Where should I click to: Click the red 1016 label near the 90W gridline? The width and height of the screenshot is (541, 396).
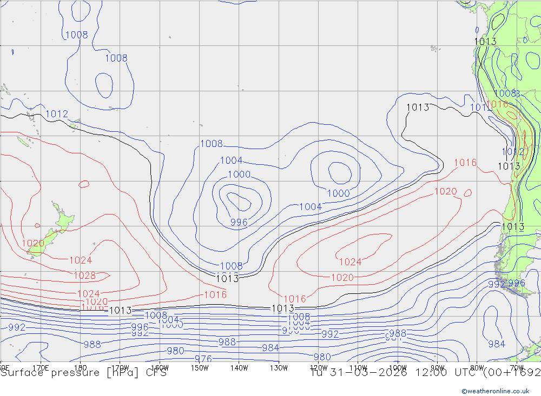465,162
